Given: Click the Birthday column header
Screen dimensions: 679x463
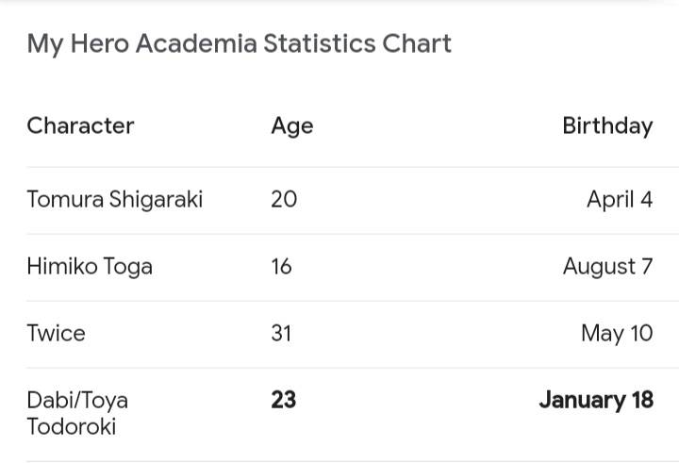Looking at the screenshot, I should pos(607,125).
